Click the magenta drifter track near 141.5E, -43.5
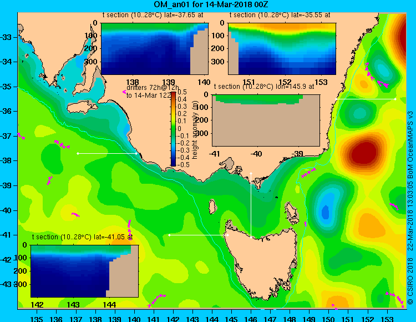416x322 pixels. [x=156, y=300]
